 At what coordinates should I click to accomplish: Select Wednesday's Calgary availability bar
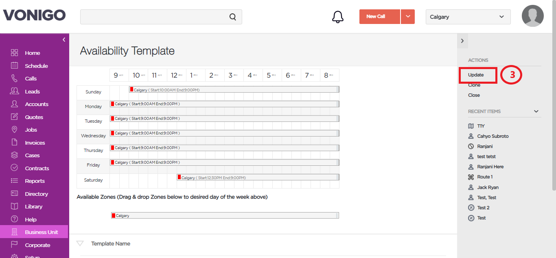coord(224,133)
